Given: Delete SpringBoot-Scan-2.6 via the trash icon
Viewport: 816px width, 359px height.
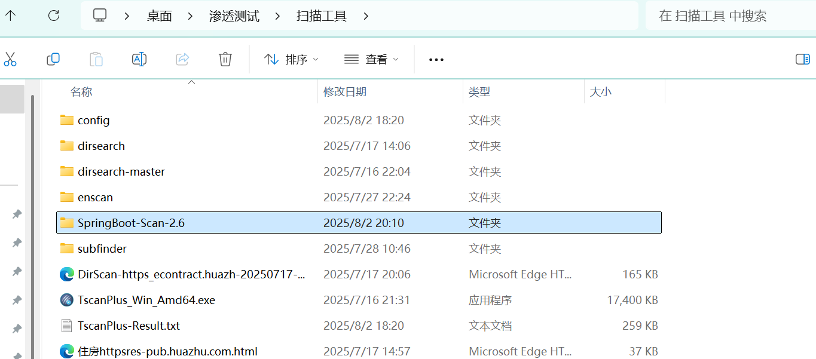Looking at the screenshot, I should pos(225,59).
